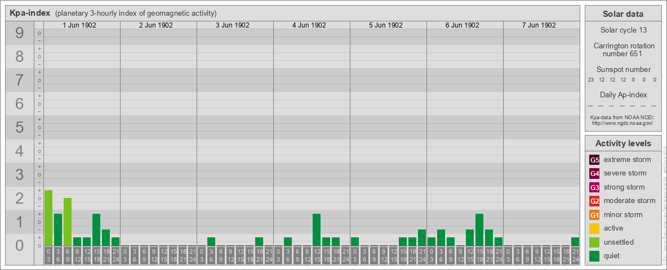The image size is (667, 270).
Task: Click the sunspot value 23
Action: click(591, 80)
